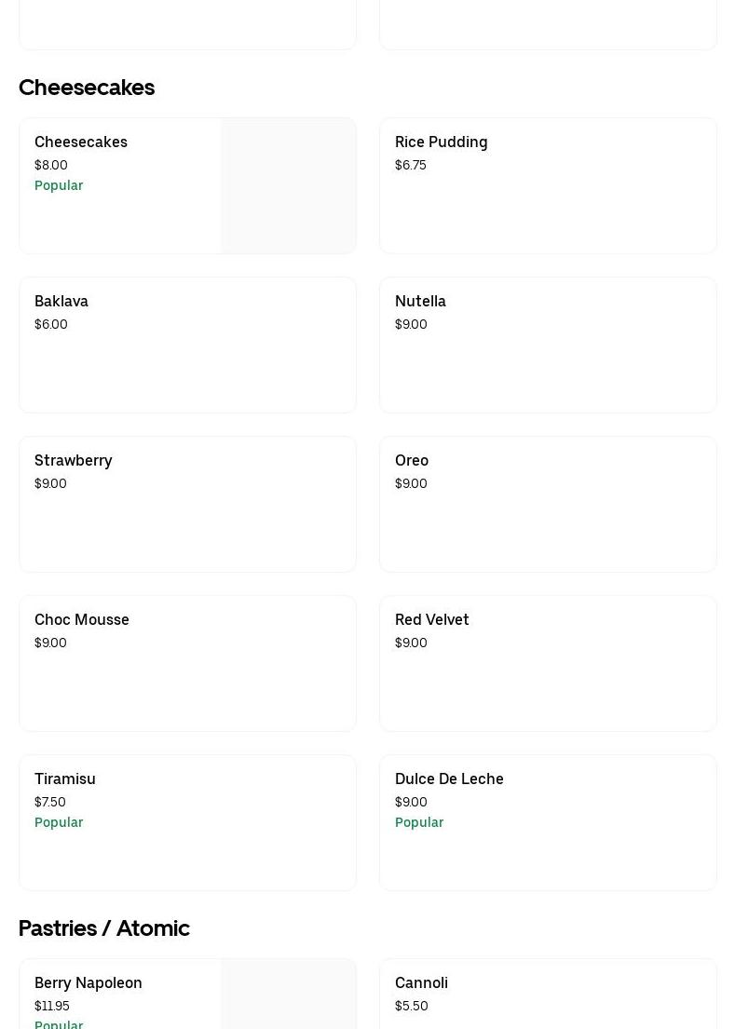The image size is (749, 1029).
Task: Open the Strawberry cheesecake card
Action: [187, 504]
